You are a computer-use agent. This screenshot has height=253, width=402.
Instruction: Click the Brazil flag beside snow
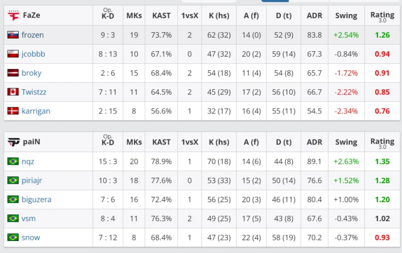point(13,237)
